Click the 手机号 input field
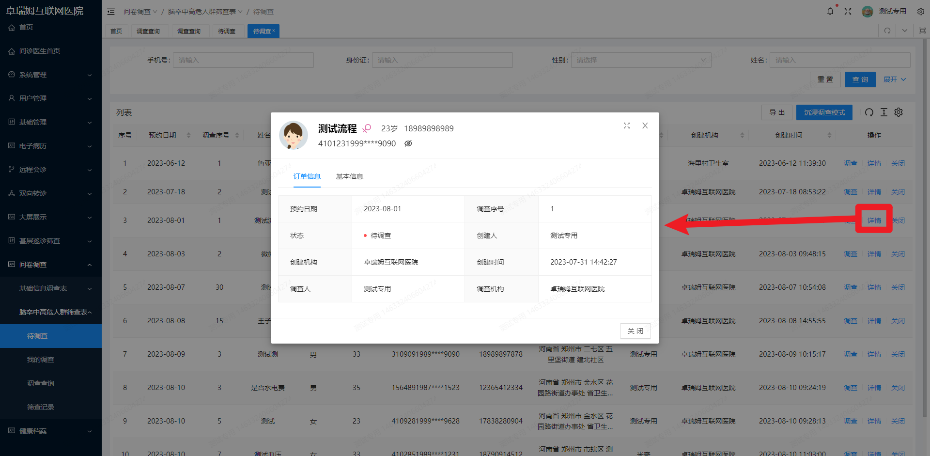 click(243, 60)
